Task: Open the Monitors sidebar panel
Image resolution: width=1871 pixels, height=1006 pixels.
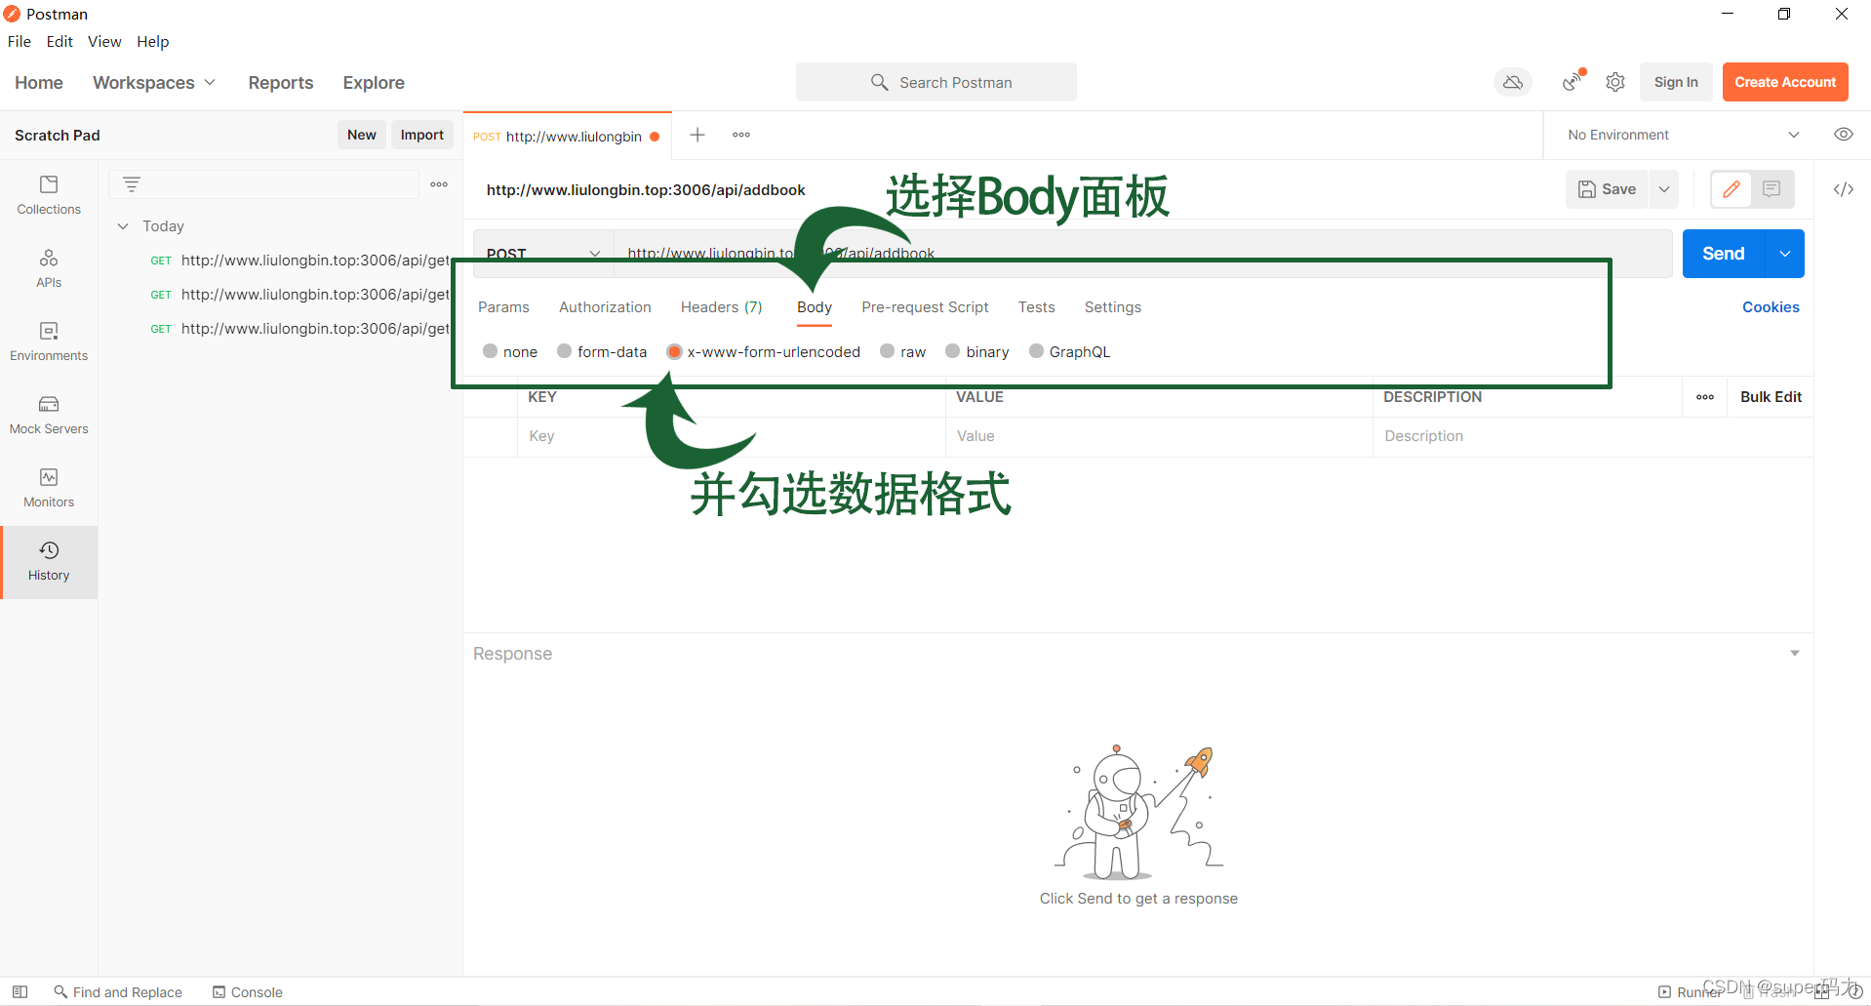Action: coord(49,488)
